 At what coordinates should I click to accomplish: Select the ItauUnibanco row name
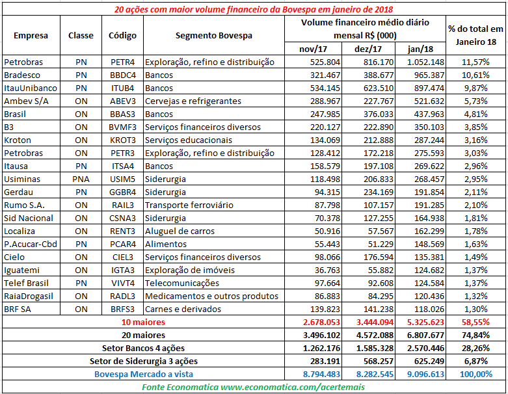[31, 88]
